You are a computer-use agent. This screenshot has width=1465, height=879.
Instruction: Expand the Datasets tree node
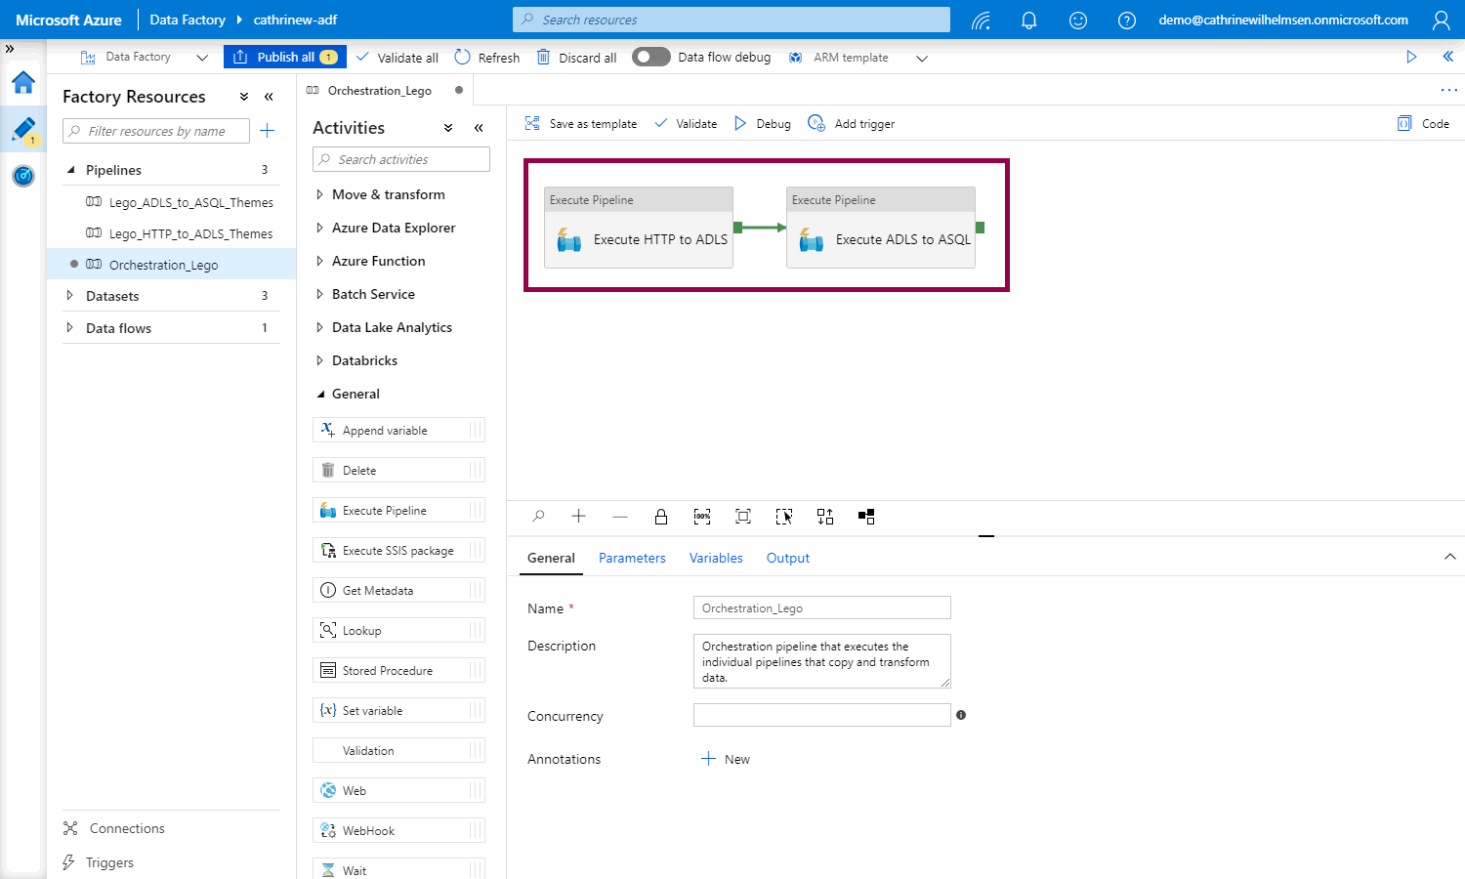[x=69, y=296]
